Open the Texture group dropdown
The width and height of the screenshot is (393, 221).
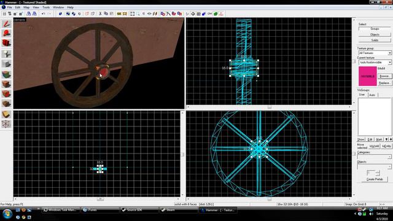[389, 53]
